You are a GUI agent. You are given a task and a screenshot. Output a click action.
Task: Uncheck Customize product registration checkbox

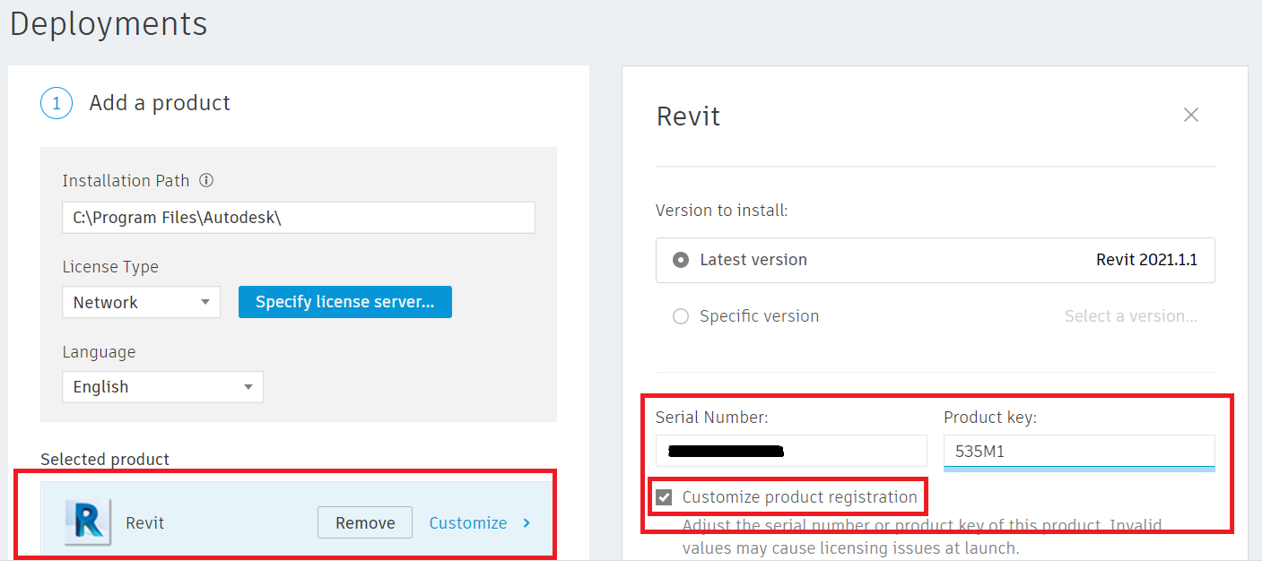pyautogui.click(x=664, y=497)
